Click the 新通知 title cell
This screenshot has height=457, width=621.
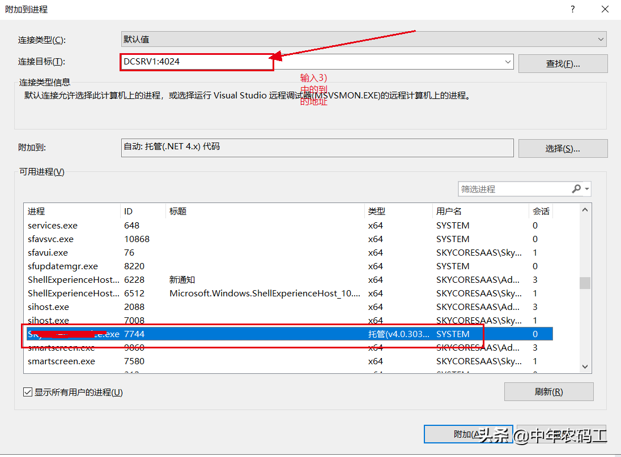click(182, 279)
